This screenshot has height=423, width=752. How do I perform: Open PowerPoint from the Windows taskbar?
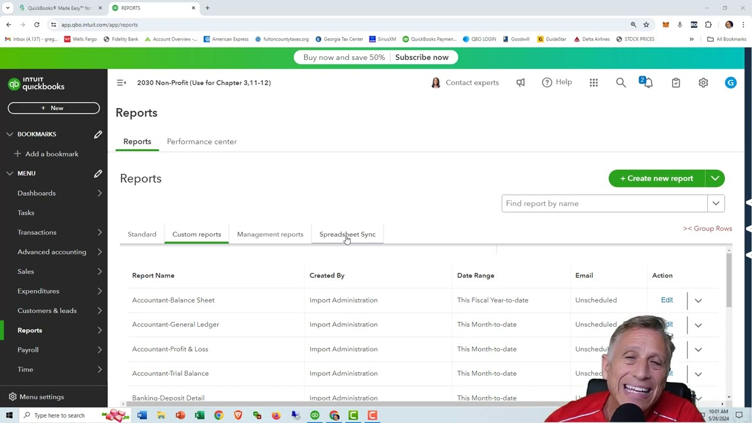(x=180, y=415)
